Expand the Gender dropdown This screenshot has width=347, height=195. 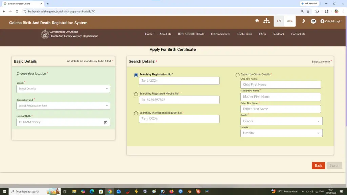[x=281, y=121]
